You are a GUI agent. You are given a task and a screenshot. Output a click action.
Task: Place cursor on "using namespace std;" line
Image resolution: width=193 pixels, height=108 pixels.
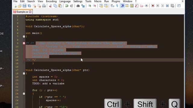(42, 20)
